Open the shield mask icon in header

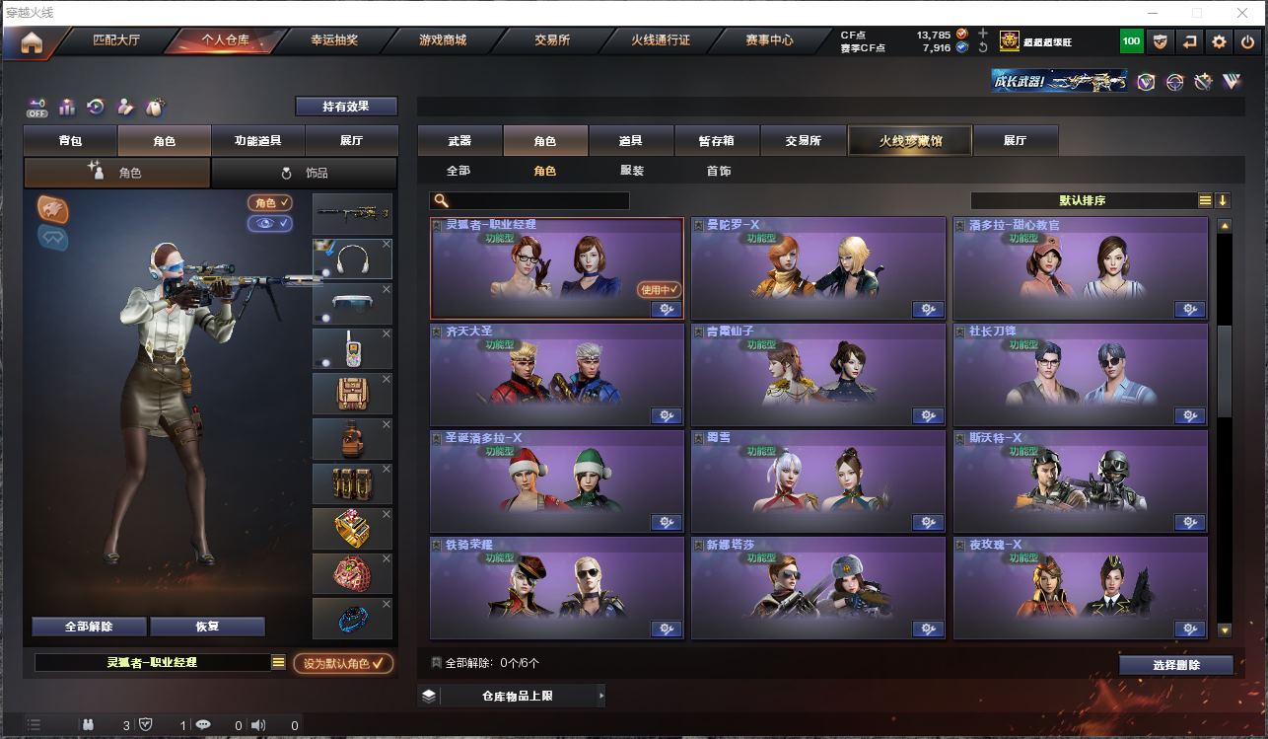[1161, 41]
